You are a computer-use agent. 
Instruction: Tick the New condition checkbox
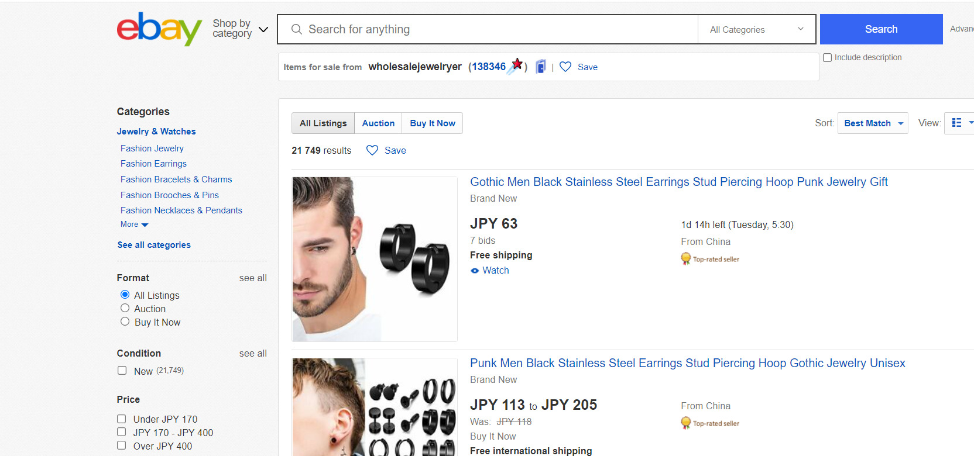pyautogui.click(x=122, y=371)
